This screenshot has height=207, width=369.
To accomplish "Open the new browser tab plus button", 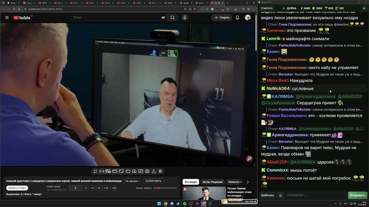I will point(227,3).
